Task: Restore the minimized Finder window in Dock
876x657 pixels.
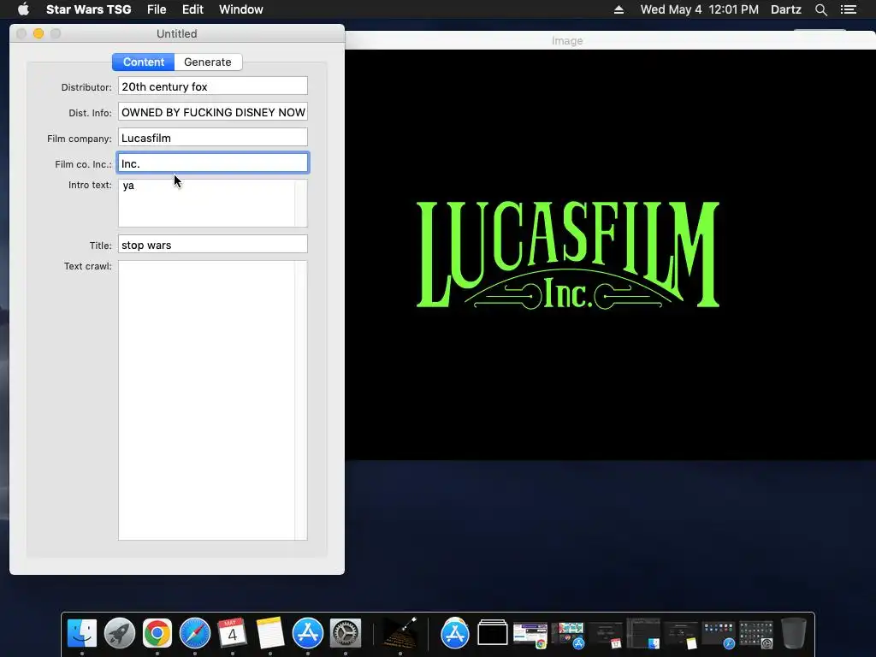Action: click(x=643, y=634)
